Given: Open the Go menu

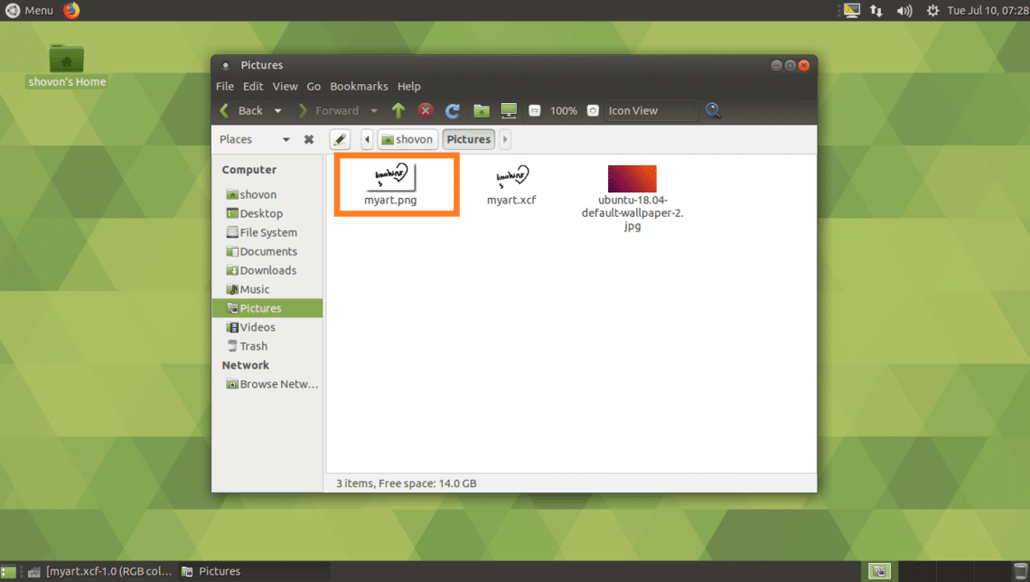Looking at the screenshot, I should tap(314, 86).
